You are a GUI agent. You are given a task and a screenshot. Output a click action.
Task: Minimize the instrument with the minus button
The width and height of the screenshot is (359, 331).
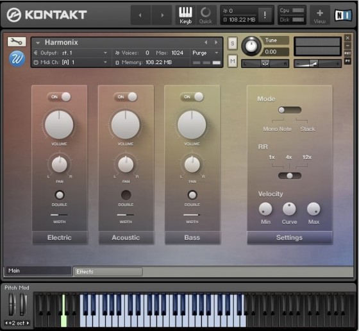[347, 46]
